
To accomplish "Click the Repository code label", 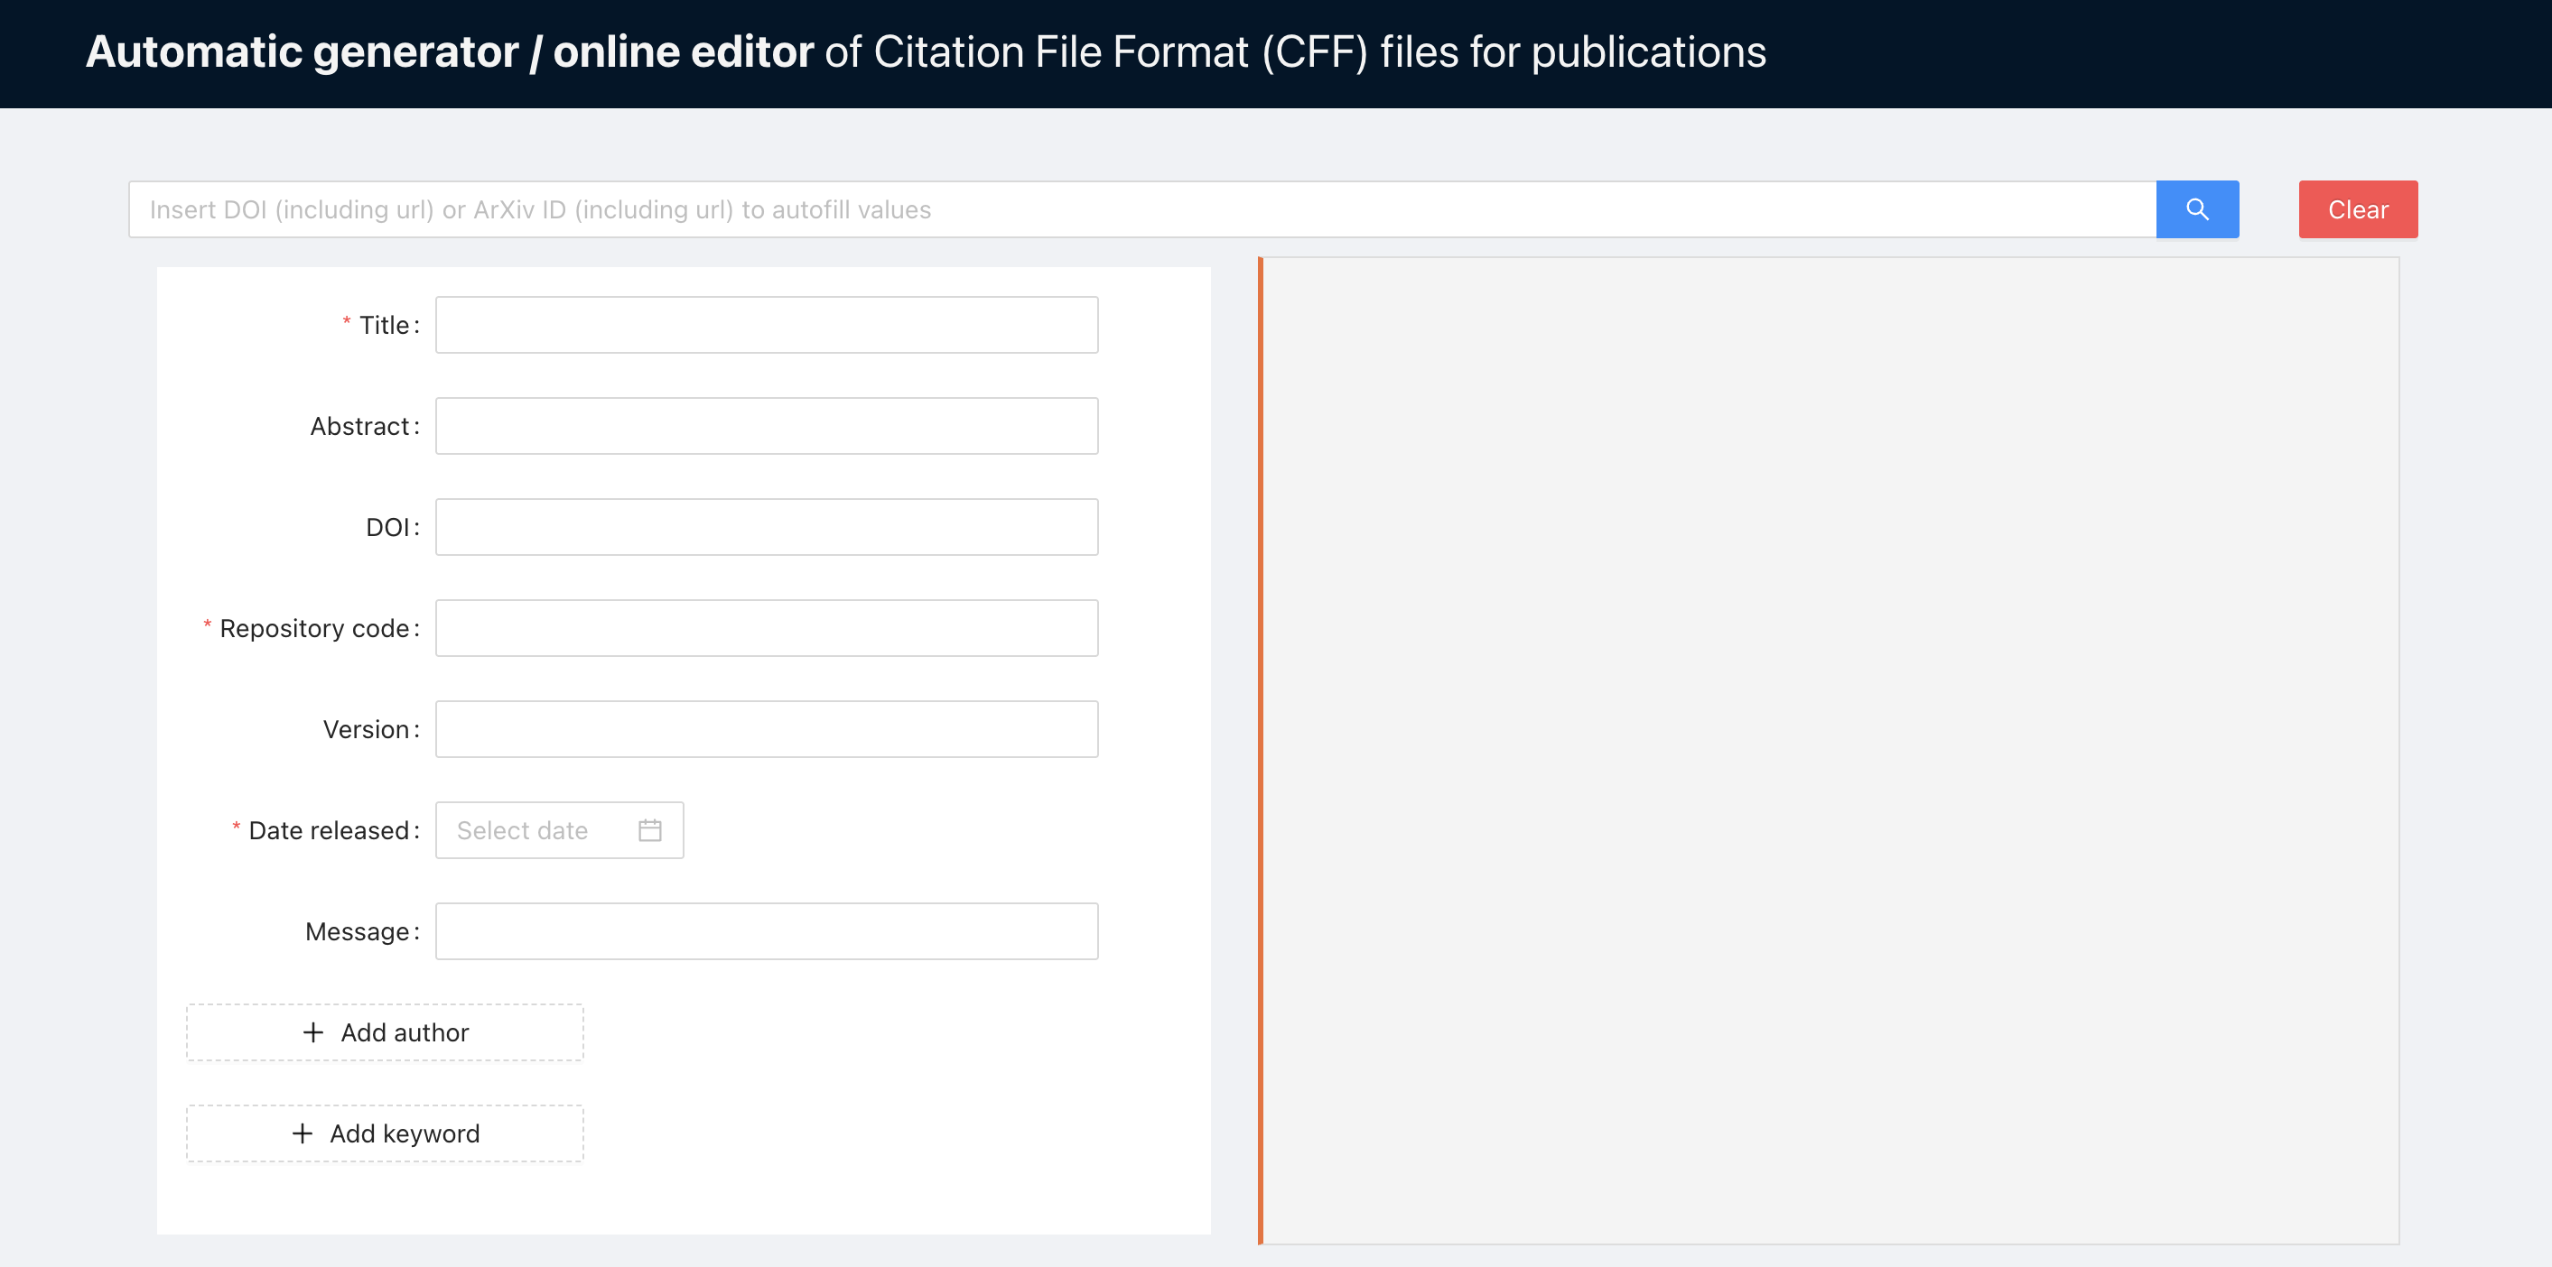I will point(315,627).
